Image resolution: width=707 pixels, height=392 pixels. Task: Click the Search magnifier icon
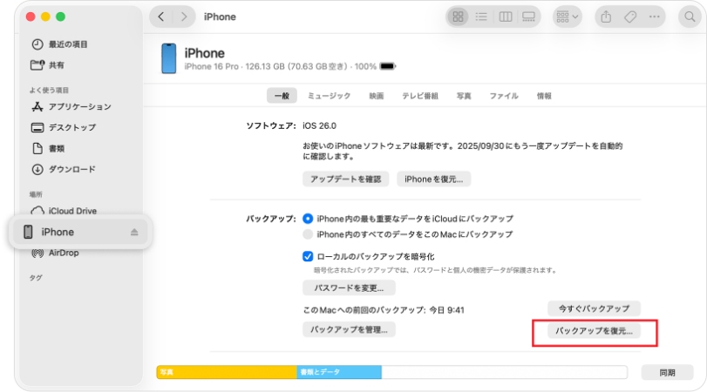click(690, 17)
